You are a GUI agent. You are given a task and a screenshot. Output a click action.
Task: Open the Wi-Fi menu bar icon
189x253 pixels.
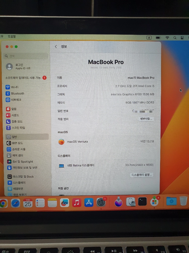click(167, 38)
